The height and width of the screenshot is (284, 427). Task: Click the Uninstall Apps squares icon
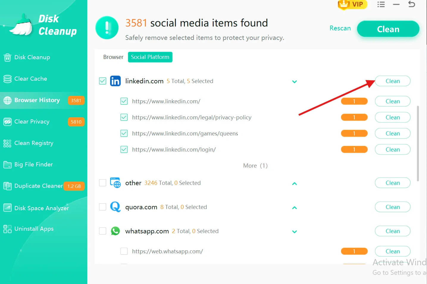coord(7,229)
